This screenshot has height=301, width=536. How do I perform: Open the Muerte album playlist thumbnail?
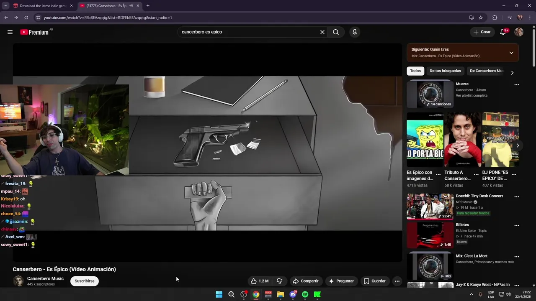[x=430, y=94]
